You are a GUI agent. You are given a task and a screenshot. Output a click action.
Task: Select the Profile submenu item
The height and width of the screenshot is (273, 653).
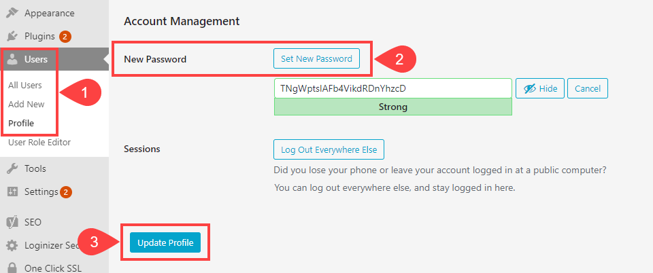click(21, 124)
